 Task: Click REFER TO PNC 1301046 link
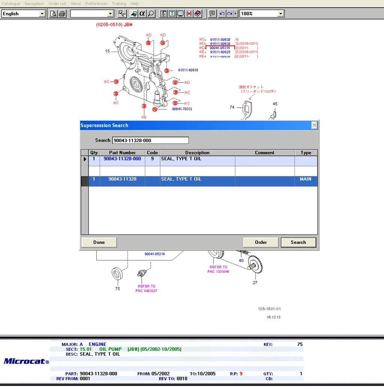[x=218, y=269]
